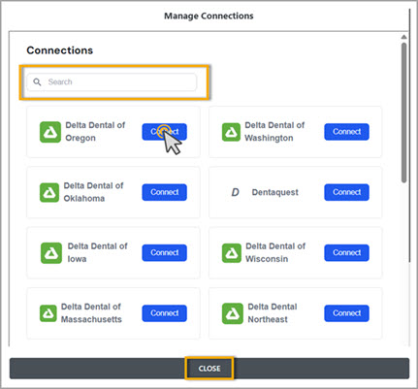Image resolution: width=418 pixels, height=389 pixels.
Task: Click the Connections heading
Action: (x=60, y=50)
